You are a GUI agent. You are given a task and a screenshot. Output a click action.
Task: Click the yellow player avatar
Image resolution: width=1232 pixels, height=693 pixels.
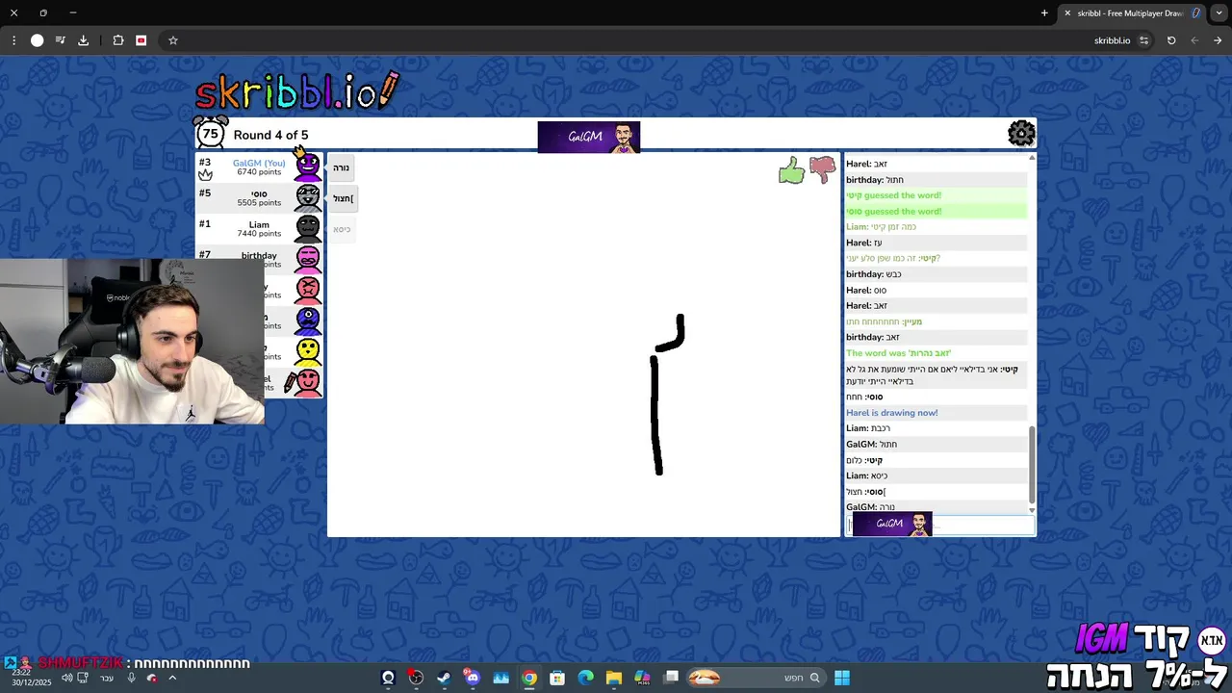308,351
